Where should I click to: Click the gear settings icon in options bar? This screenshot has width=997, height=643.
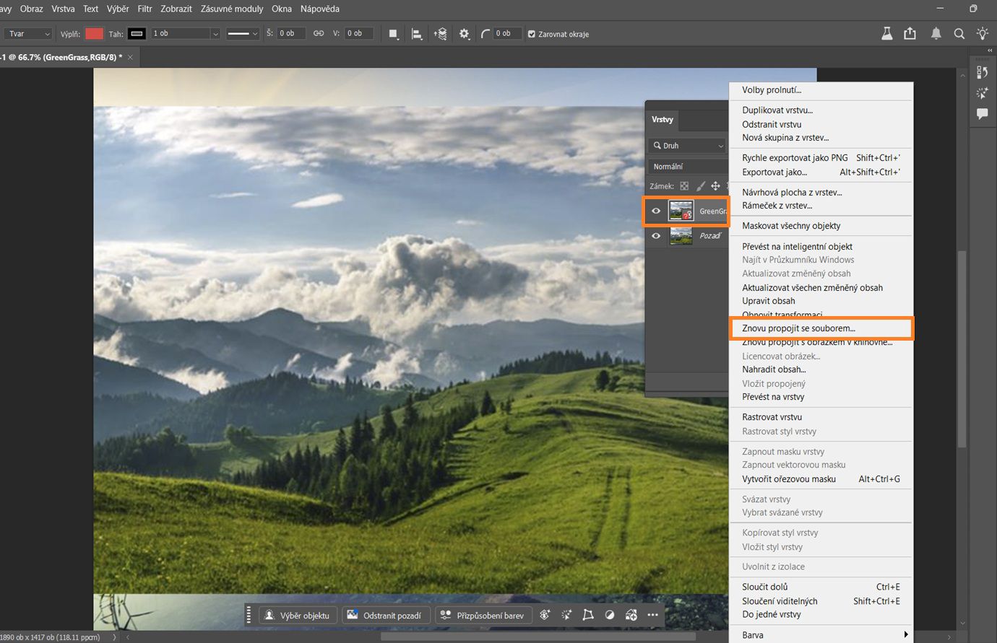coord(464,34)
